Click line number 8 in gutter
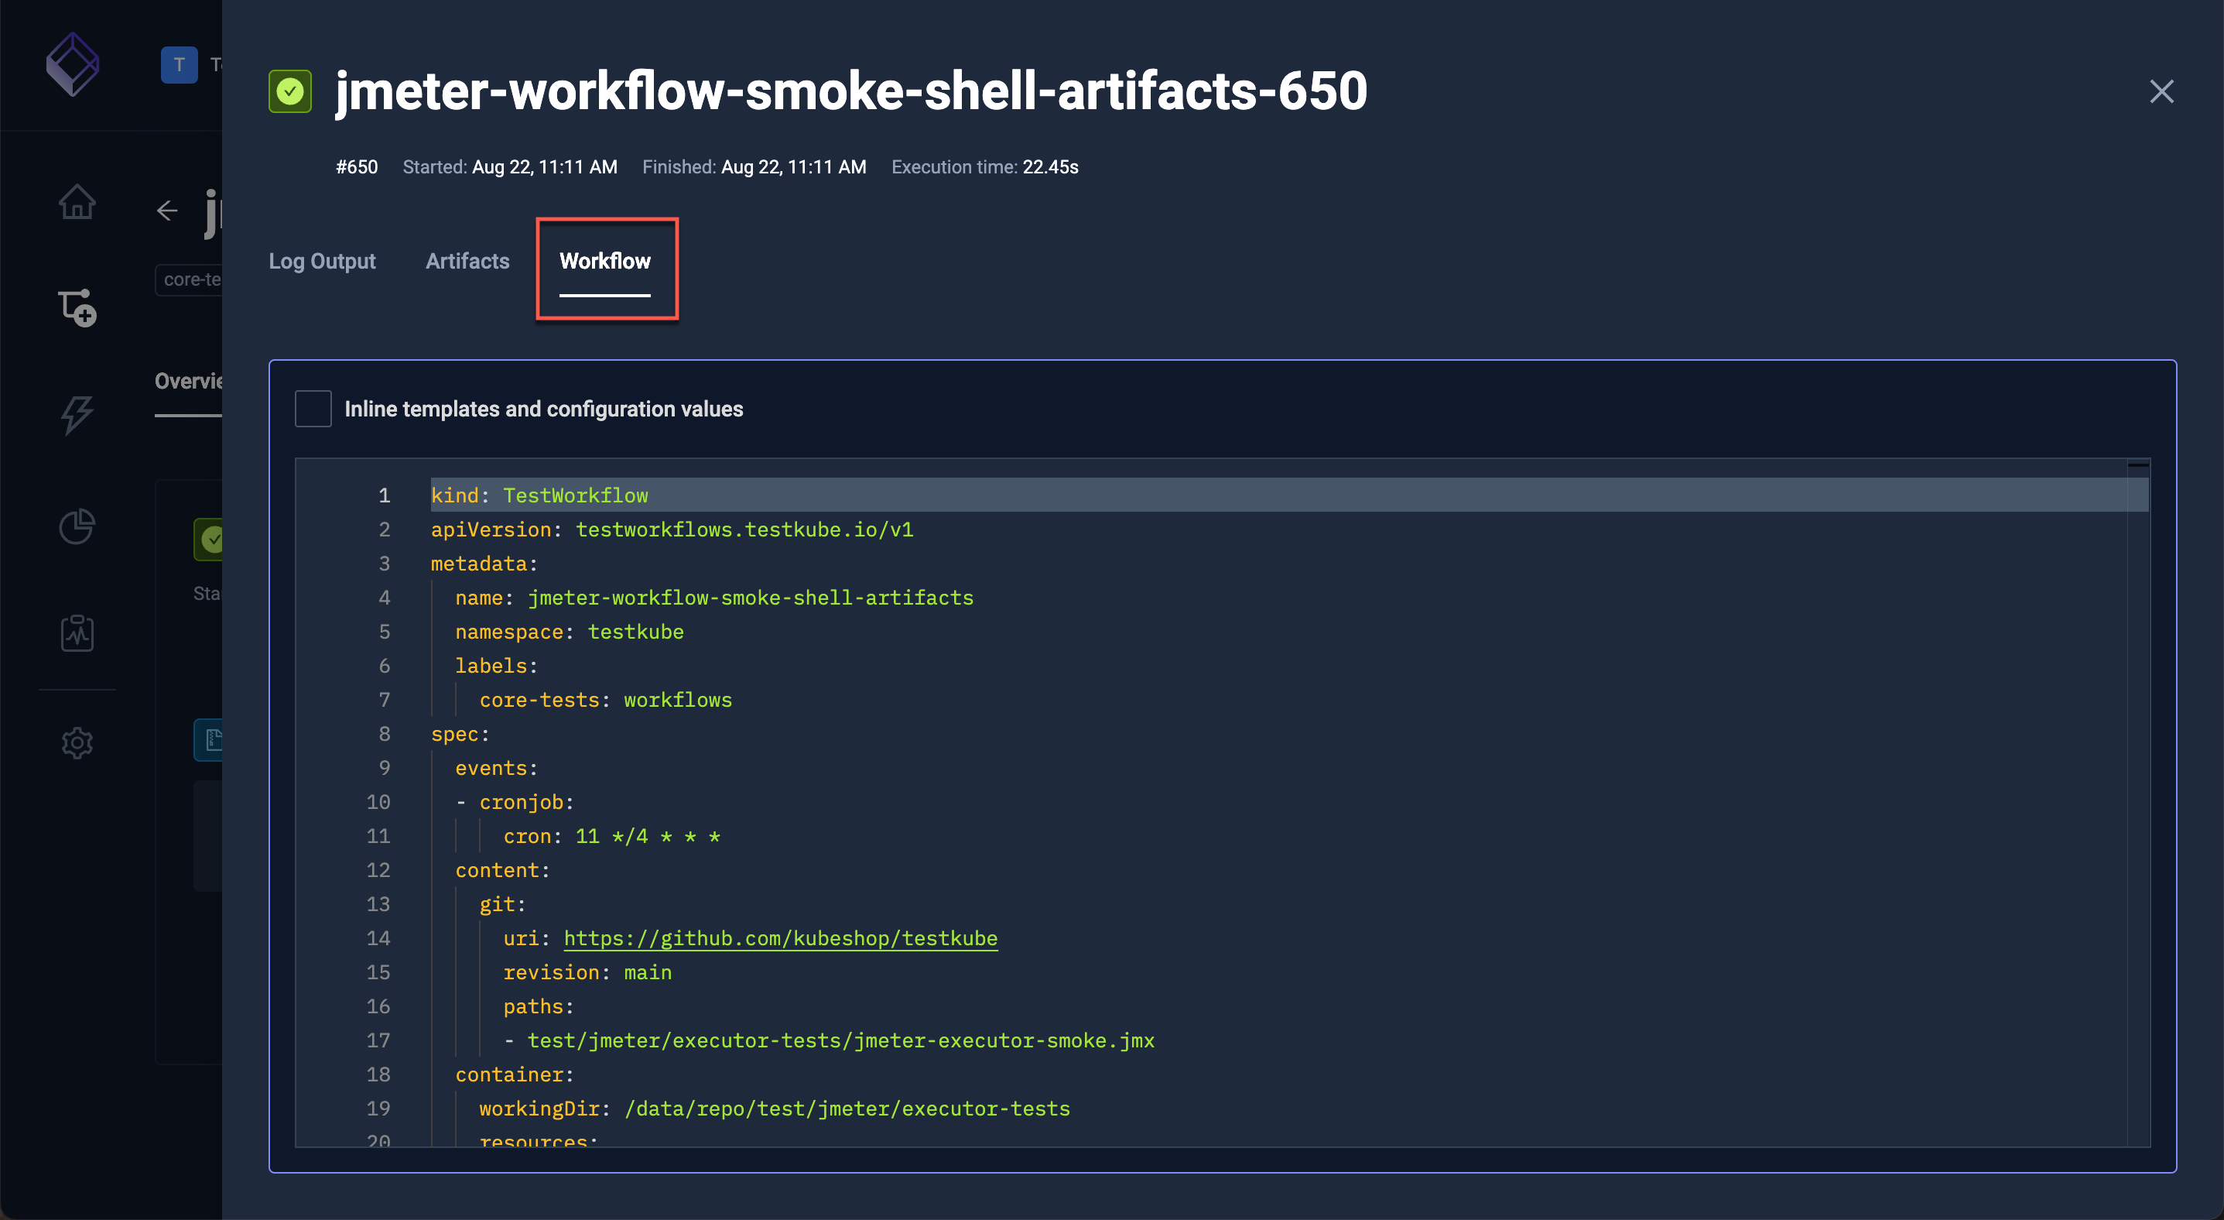The image size is (2224, 1220). click(384, 734)
